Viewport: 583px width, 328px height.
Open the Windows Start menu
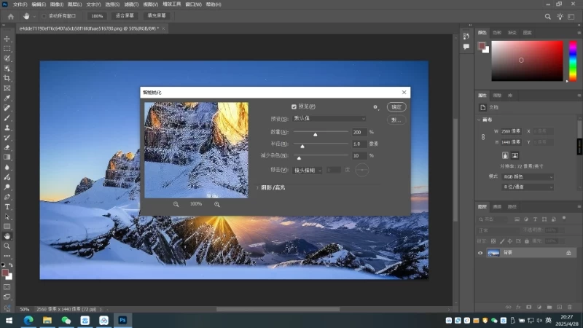coord(9,320)
